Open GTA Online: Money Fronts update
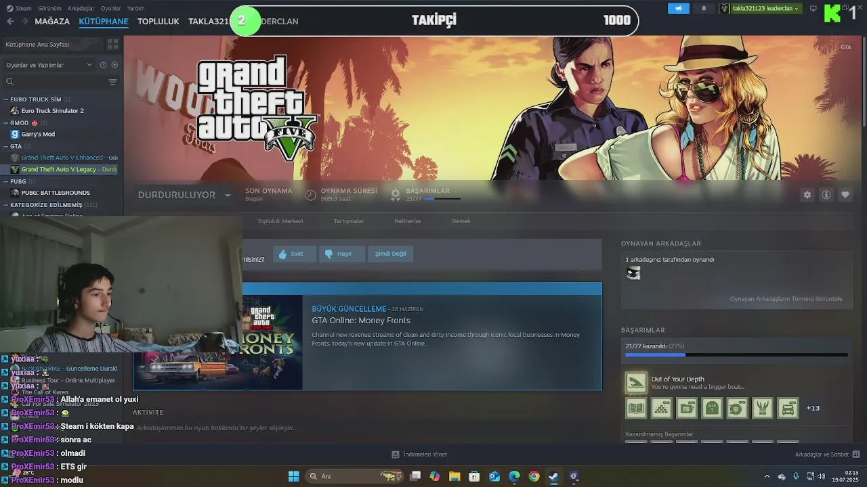The width and height of the screenshot is (867, 487). pos(361,321)
